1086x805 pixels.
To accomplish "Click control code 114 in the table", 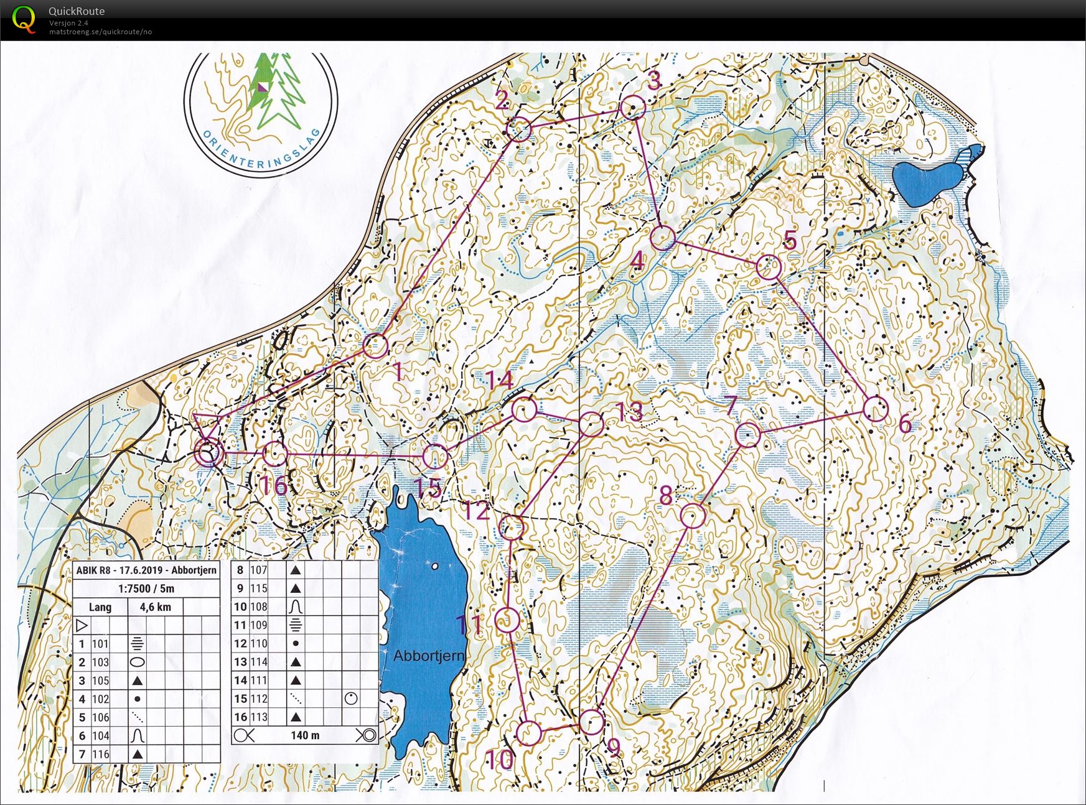I will tap(259, 662).
